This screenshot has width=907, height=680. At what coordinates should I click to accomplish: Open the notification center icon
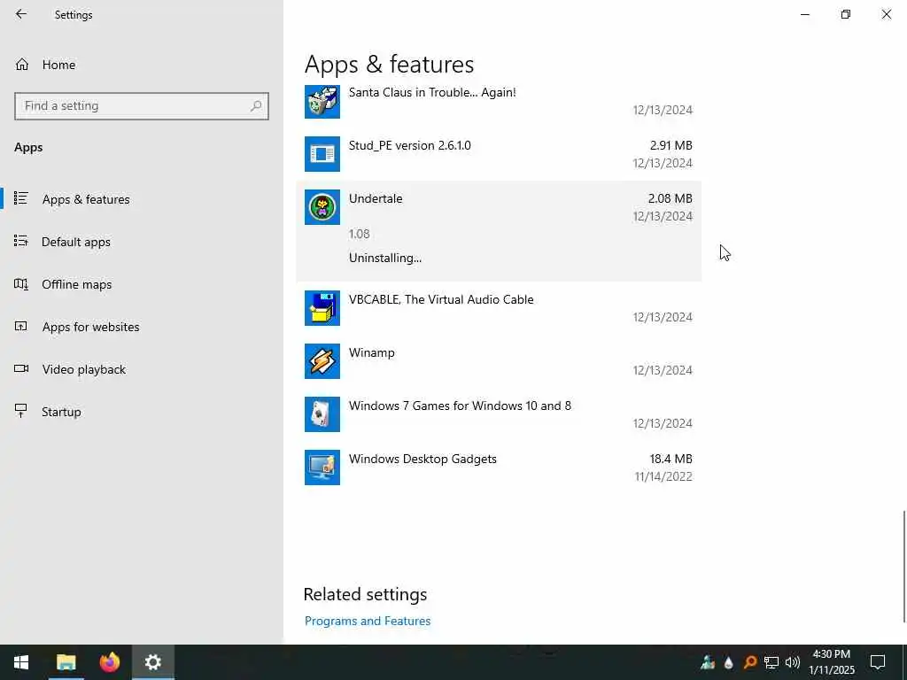click(x=878, y=662)
